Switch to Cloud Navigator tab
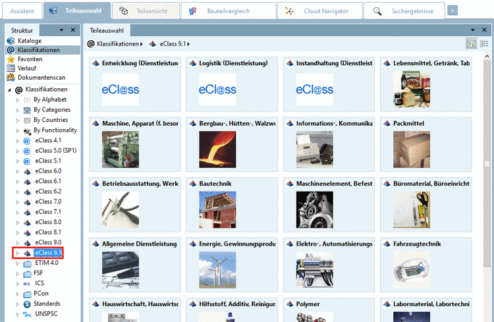The image size is (494, 322). [319, 11]
